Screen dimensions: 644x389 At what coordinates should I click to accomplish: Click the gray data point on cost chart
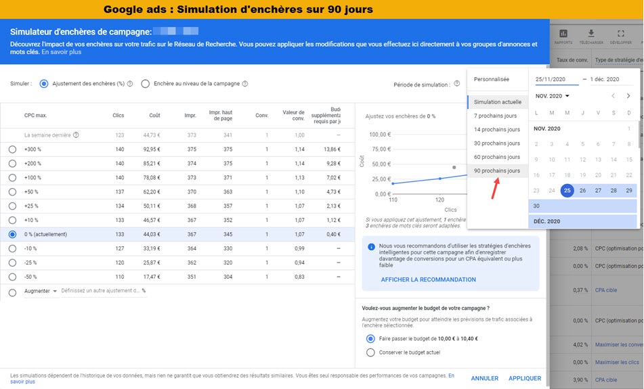(x=454, y=167)
